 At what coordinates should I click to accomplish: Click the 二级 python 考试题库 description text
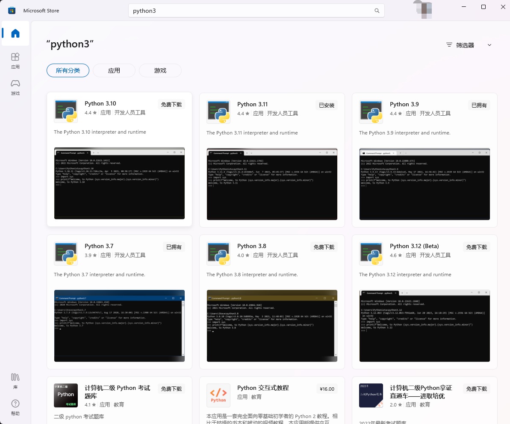point(79,416)
